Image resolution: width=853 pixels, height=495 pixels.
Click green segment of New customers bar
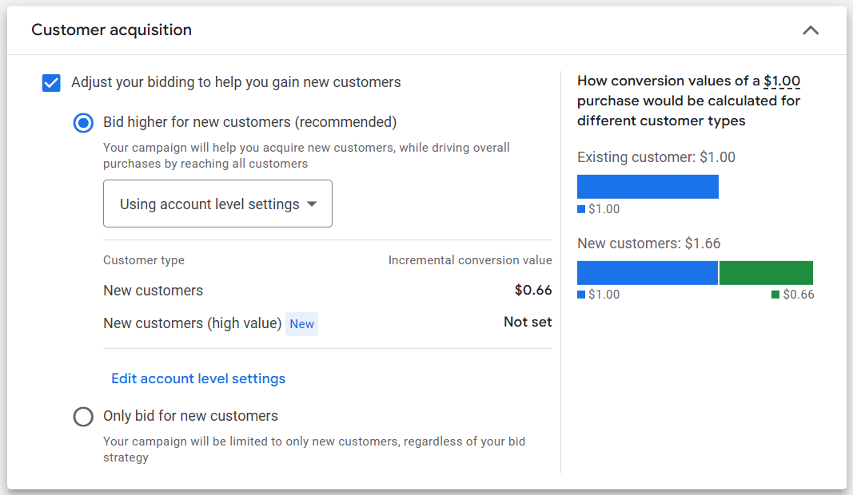pyautogui.click(x=766, y=273)
